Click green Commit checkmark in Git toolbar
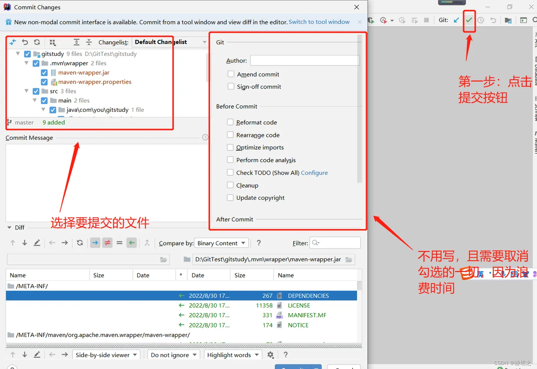 point(469,20)
